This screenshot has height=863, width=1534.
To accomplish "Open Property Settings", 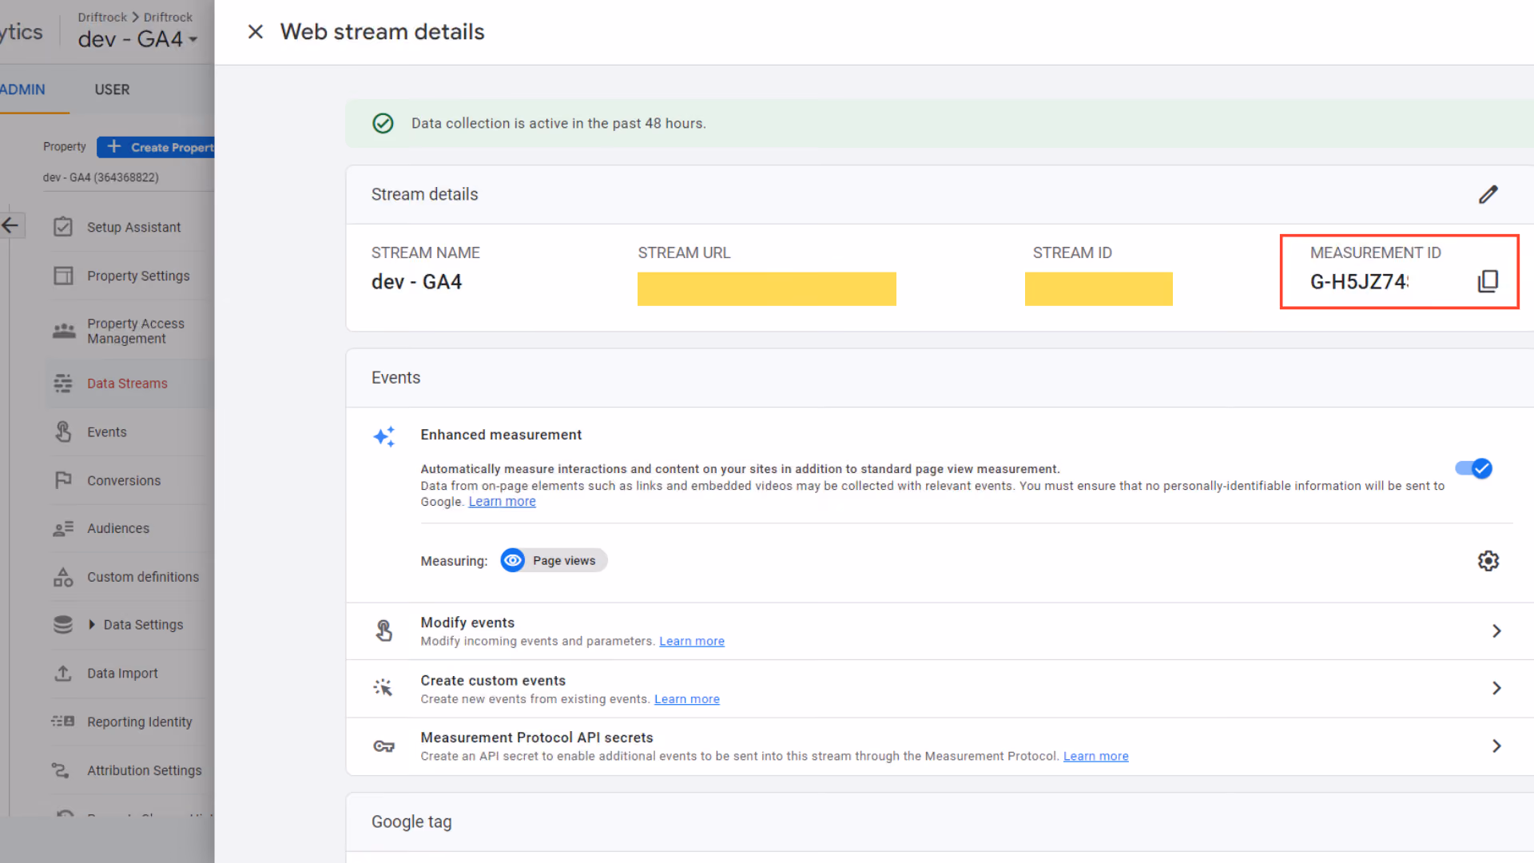I will (x=138, y=276).
